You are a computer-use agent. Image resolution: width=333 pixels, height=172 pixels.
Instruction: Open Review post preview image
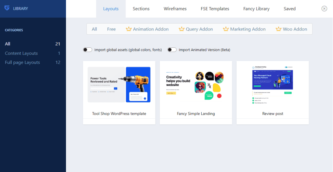pos(273,85)
